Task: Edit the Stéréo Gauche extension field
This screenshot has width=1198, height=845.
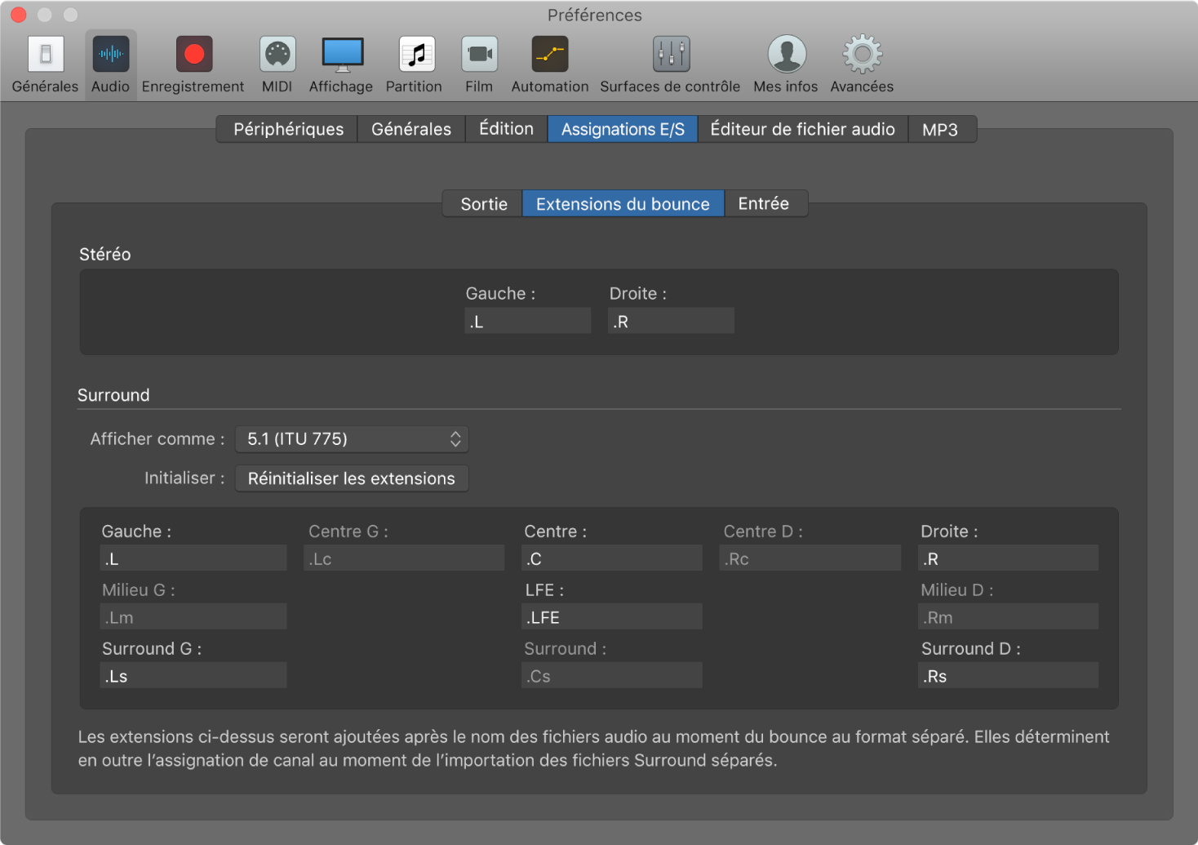Action: (x=528, y=321)
